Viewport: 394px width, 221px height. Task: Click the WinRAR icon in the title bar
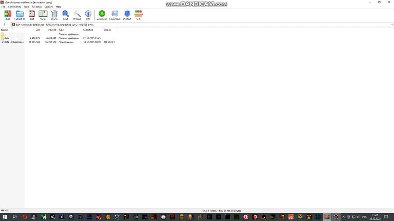coord(2,2)
